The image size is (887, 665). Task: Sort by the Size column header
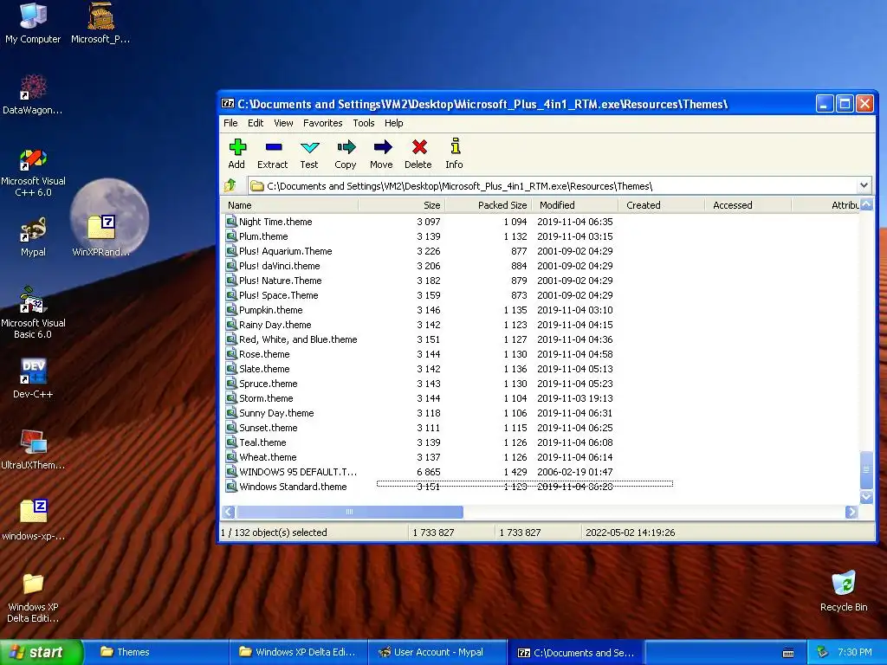[402, 204]
